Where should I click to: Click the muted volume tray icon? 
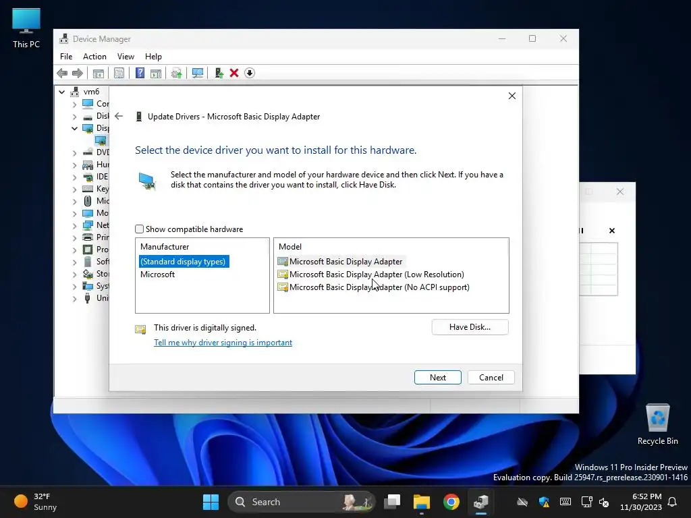point(604,502)
